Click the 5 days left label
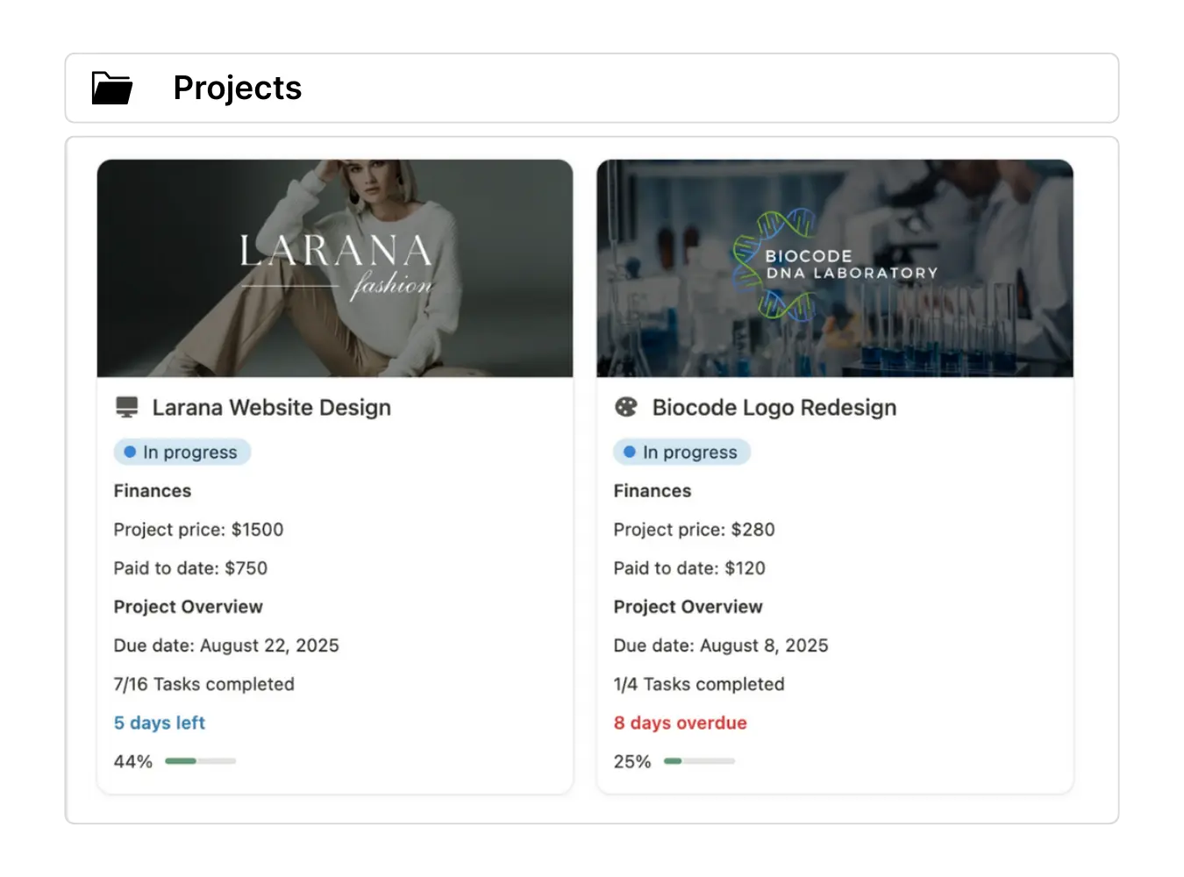1184x877 pixels. 159,723
